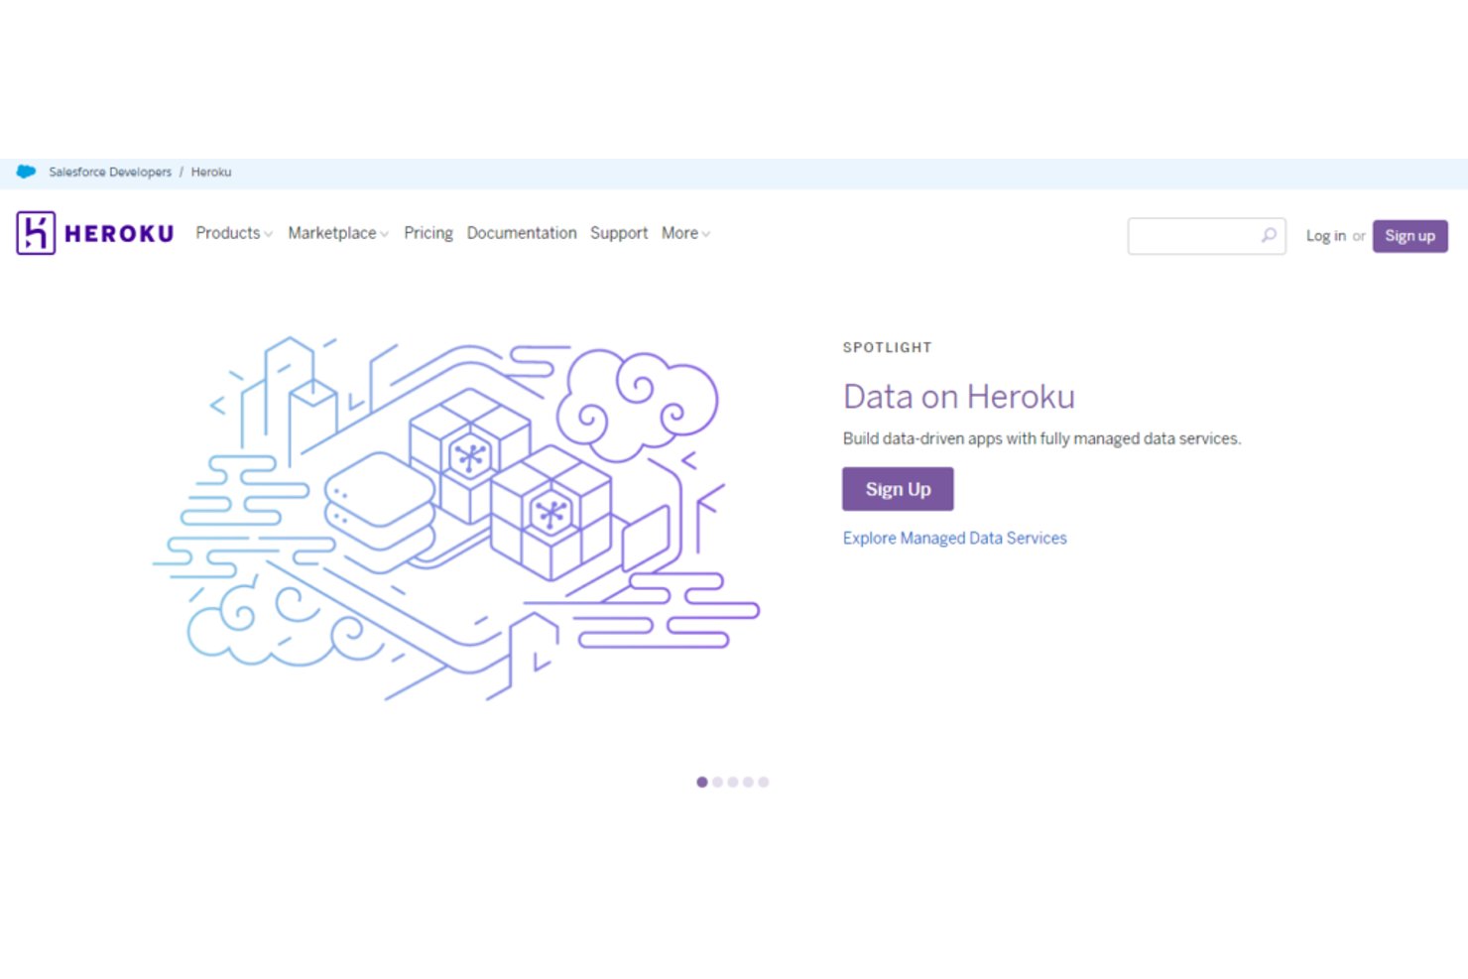Select the first carousel dot
Screen dimensions: 1468x979
[x=702, y=782]
